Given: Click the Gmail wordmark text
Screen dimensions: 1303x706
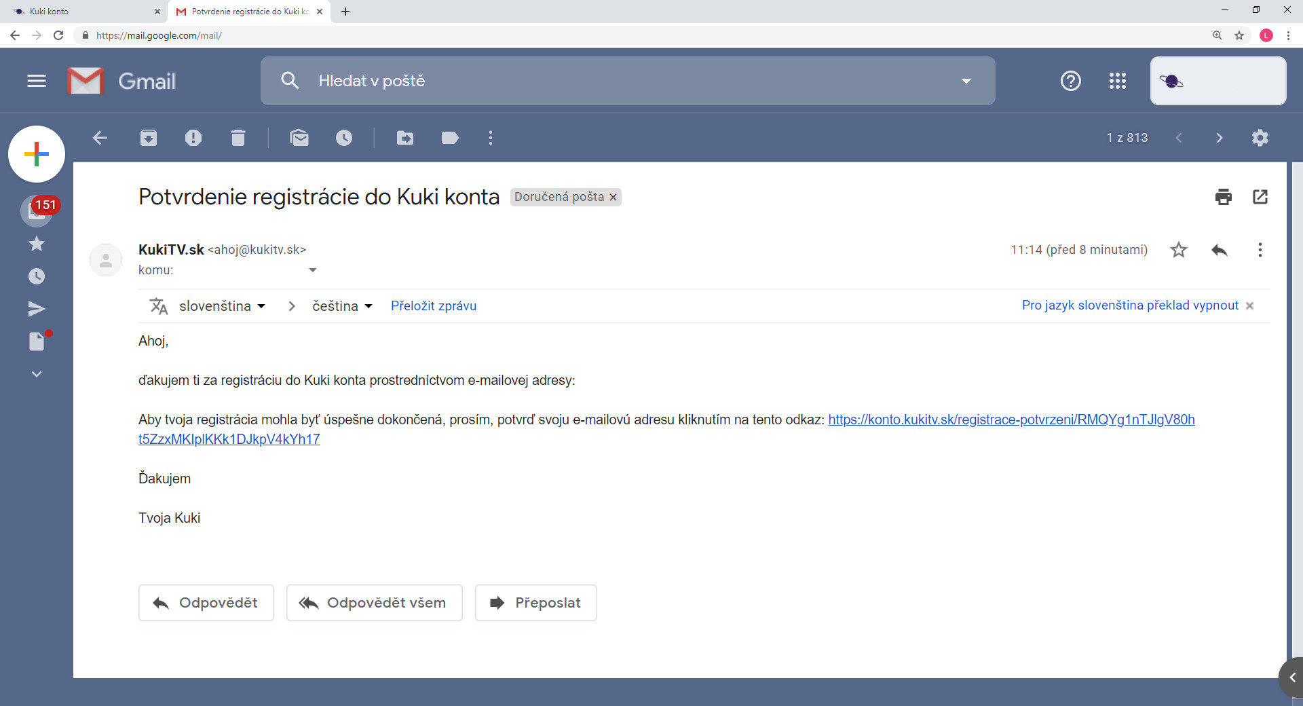Looking at the screenshot, I should [147, 81].
